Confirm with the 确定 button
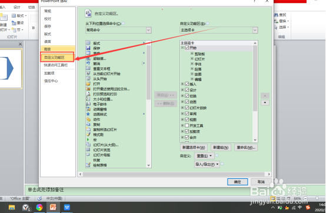326x213 pixels. click(237, 182)
